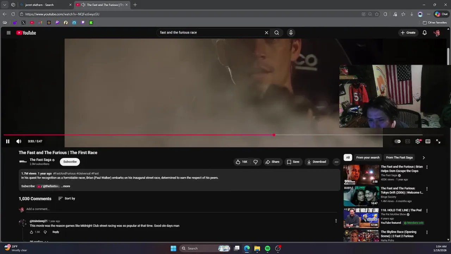The height and width of the screenshot is (254, 451).
Task: Toggle closed captions on the player
Action: pyautogui.click(x=408, y=141)
